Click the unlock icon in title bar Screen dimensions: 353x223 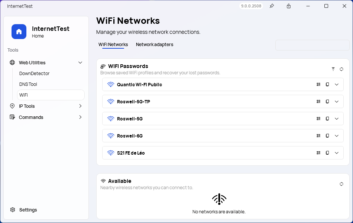click(289, 6)
